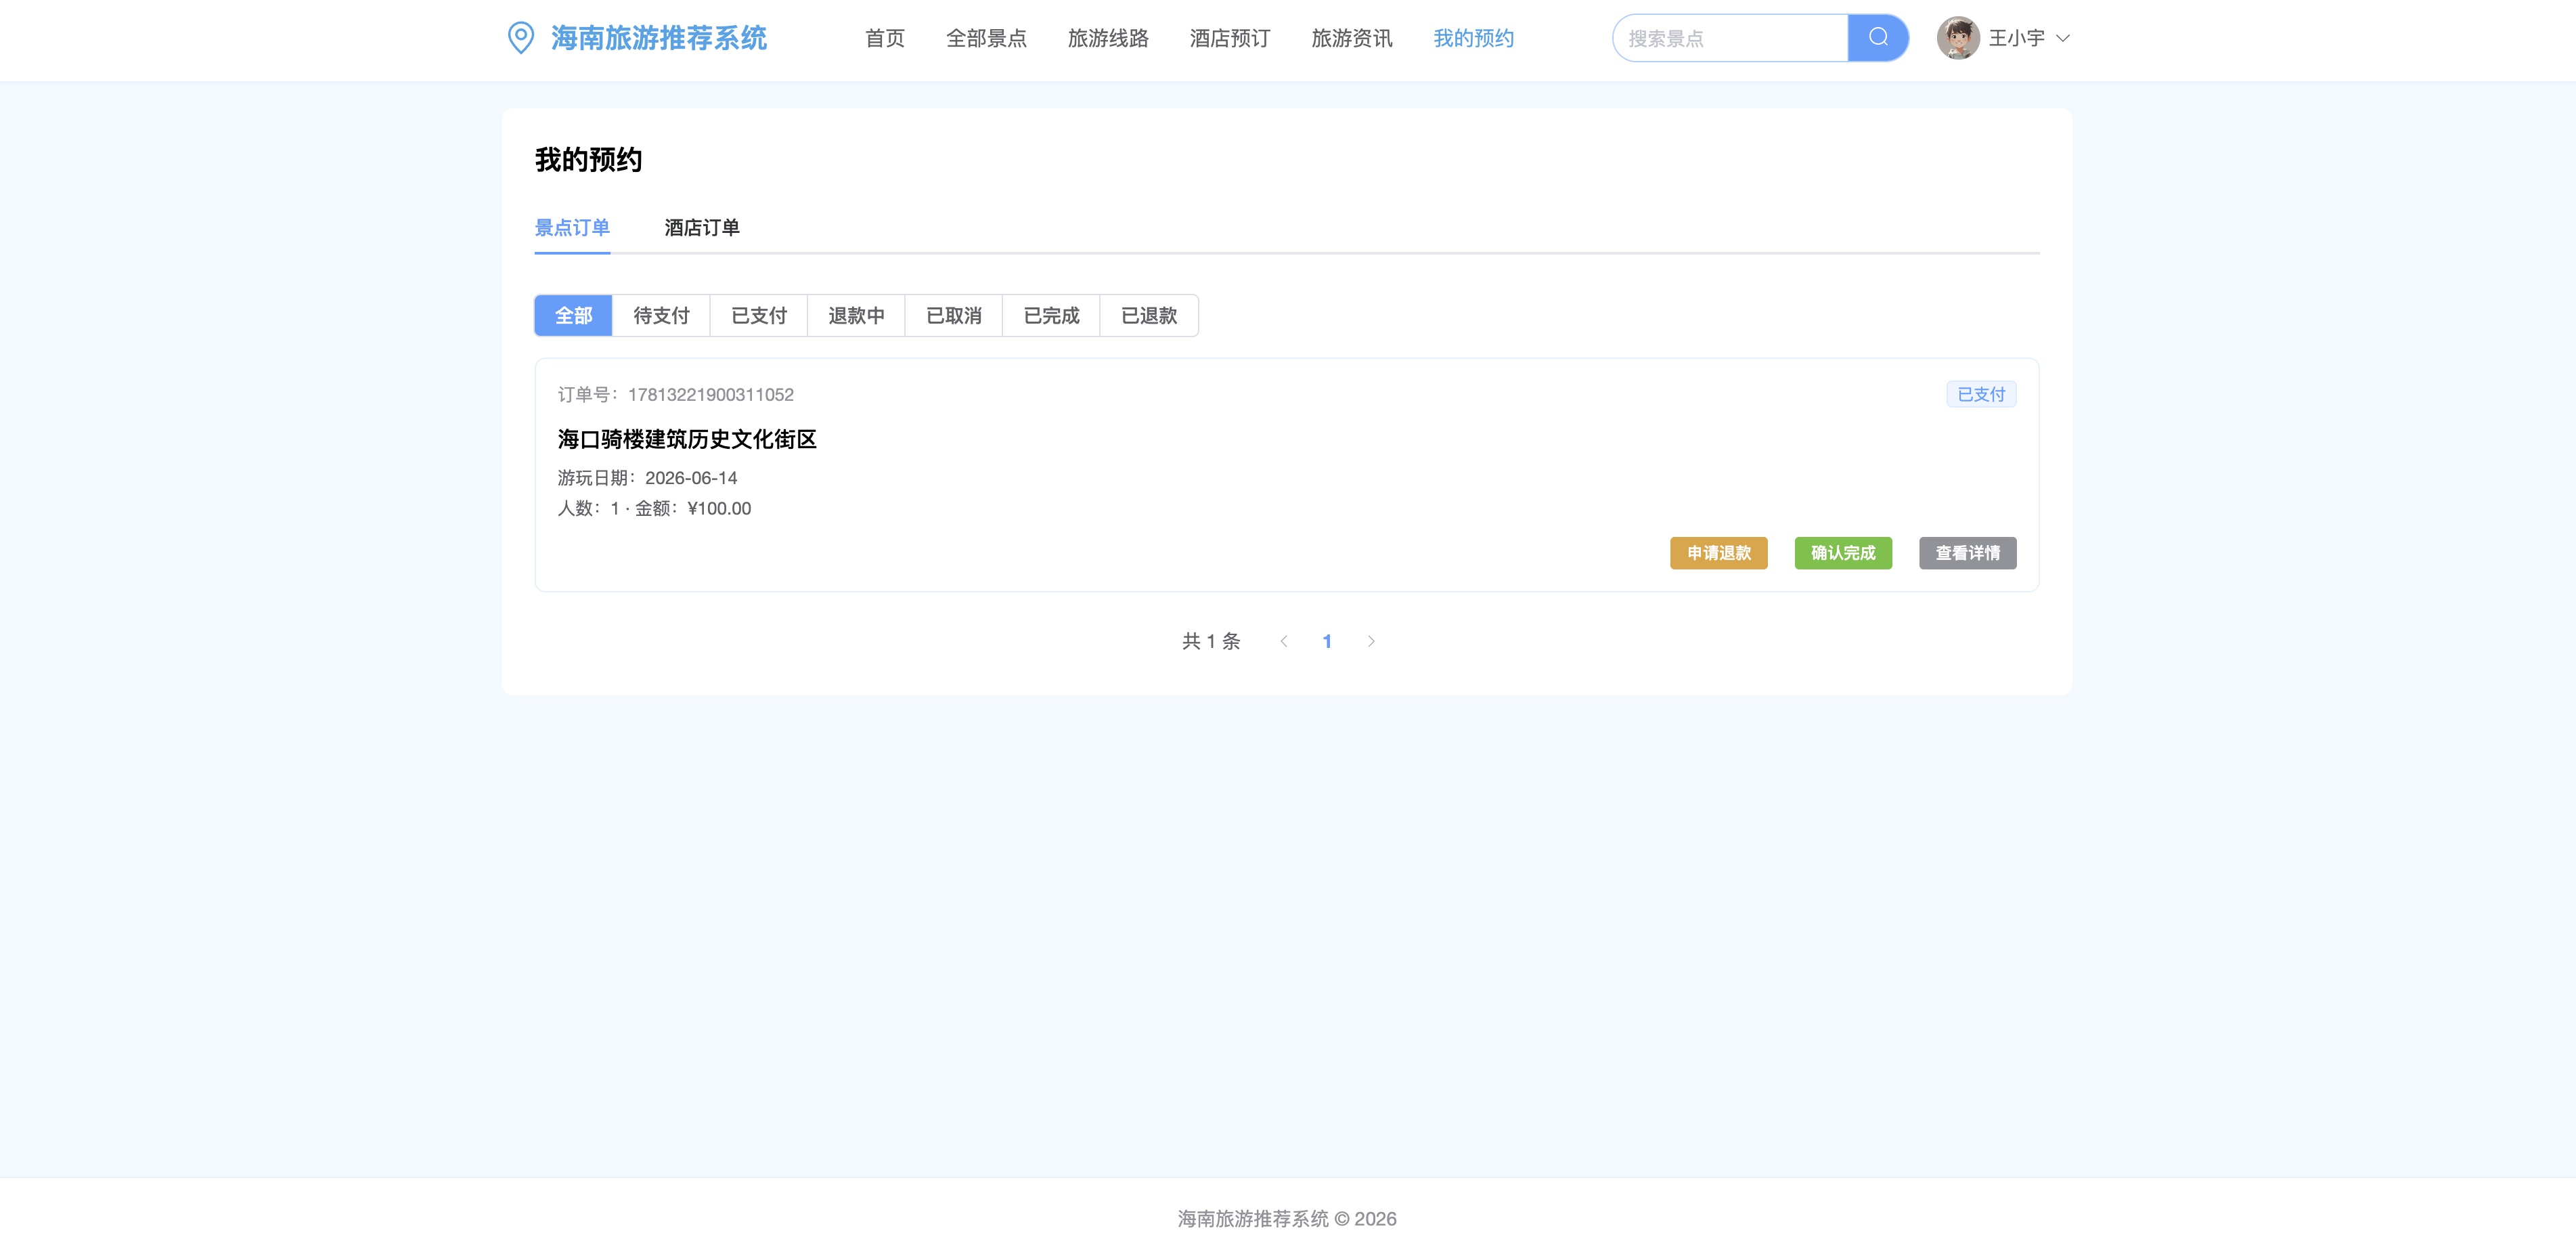Filter orders by 已退款
This screenshot has height=1258, width=2576.
coord(1149,316)
